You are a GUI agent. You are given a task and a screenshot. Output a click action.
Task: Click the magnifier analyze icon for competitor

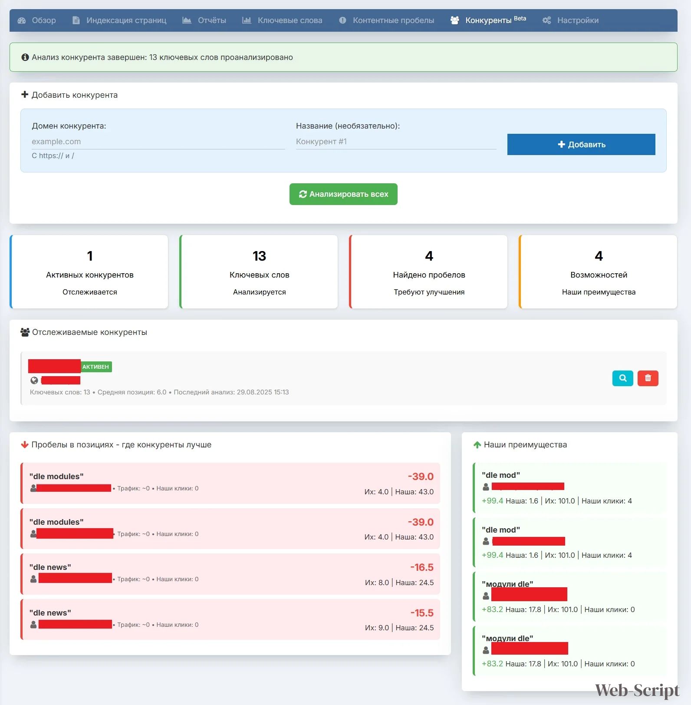(x=622, y=378)
